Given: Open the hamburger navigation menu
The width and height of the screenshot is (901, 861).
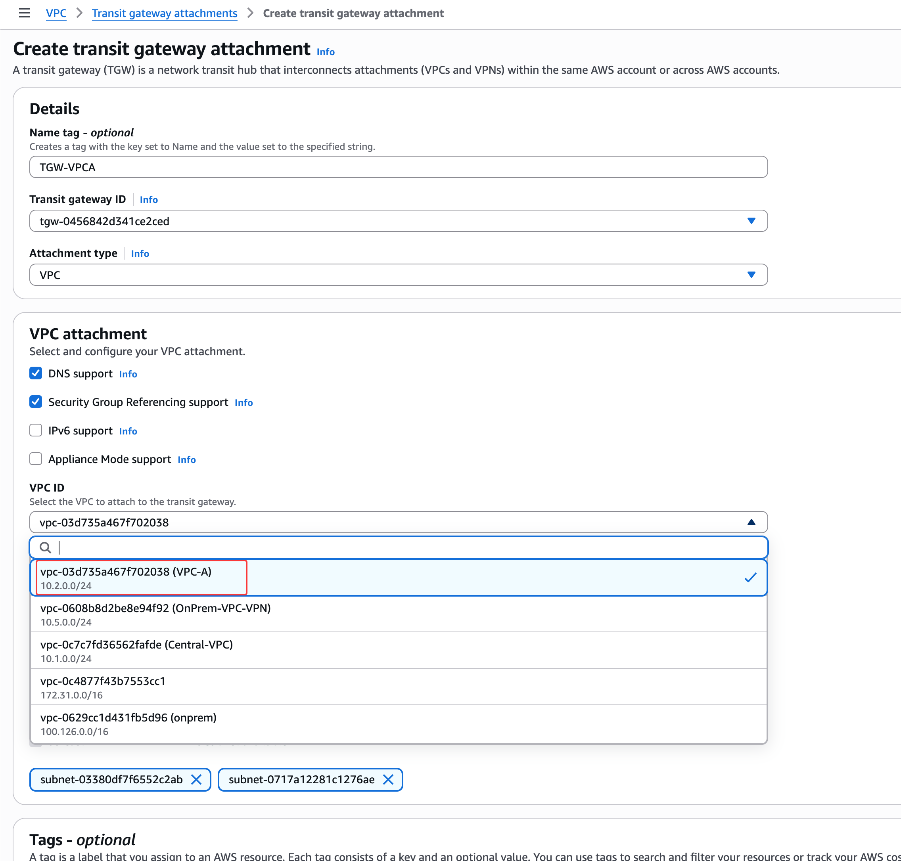Looking at the screenshot, I should tap(24, 13).
